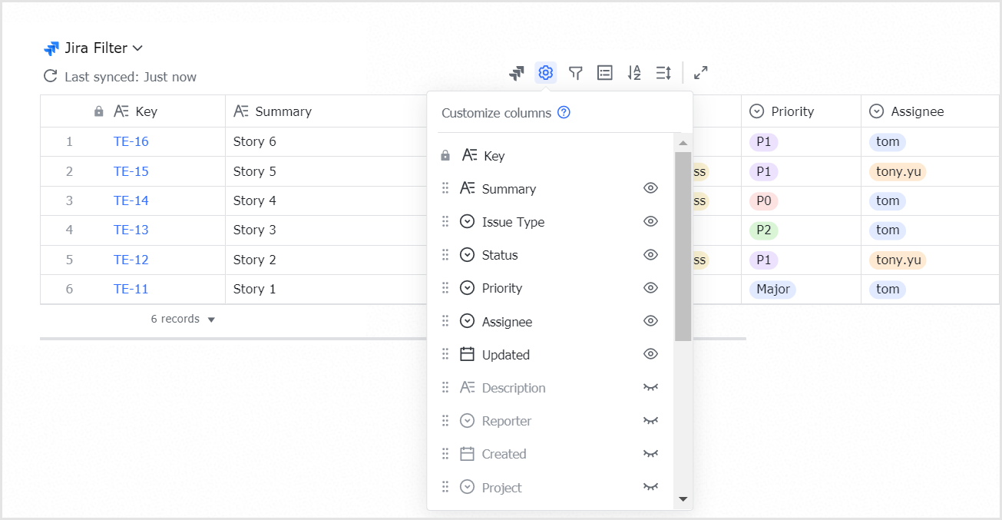Click the Jira sync icon in the toolbar
The height and width of the screenshot is (520, 1002).
point(515,72)
